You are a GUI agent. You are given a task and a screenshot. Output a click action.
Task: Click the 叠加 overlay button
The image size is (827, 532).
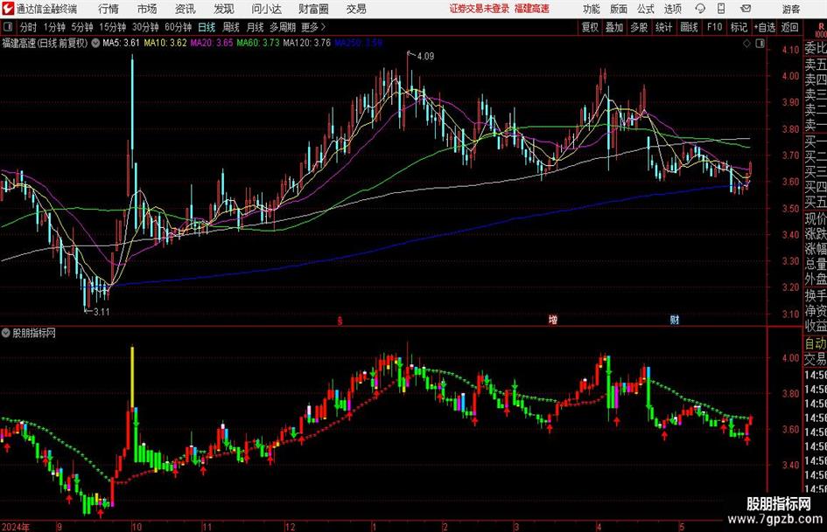(614, 27)
